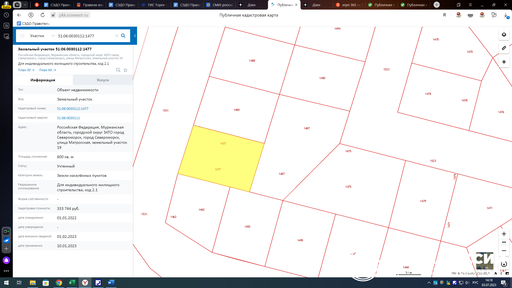This screenshot has height=288, width=512.
Task: Switch satellite basemap thumbnail
Action: click(485, 261)
